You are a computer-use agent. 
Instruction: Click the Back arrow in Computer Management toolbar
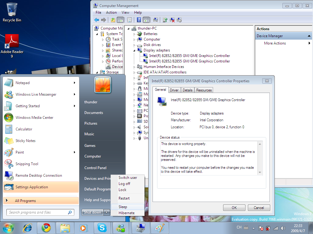tap(97, 20)
